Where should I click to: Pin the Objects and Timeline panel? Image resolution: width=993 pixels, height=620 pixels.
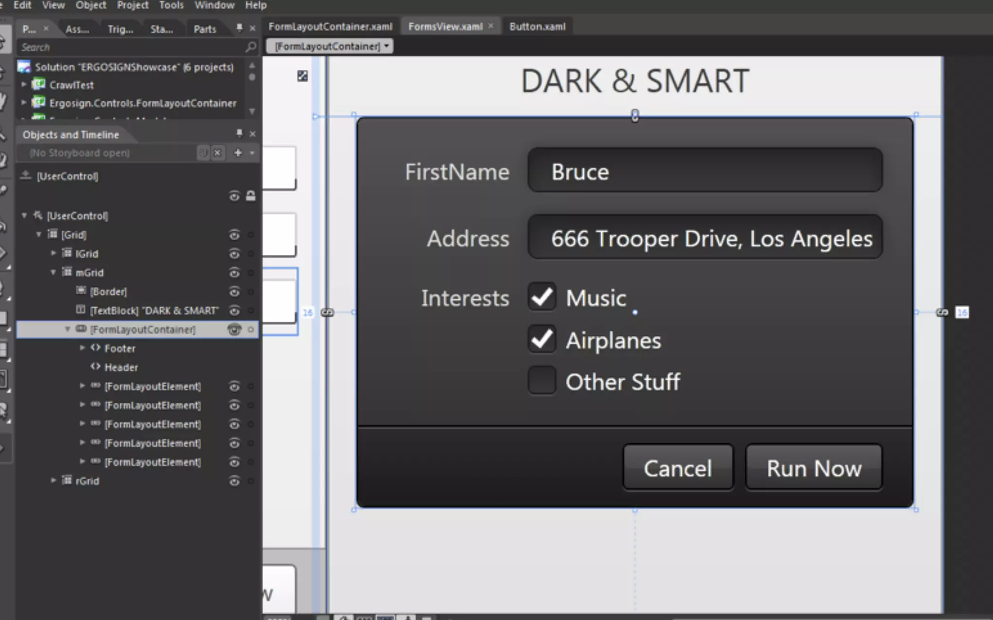pyautogui.click(x=239, y=134)
